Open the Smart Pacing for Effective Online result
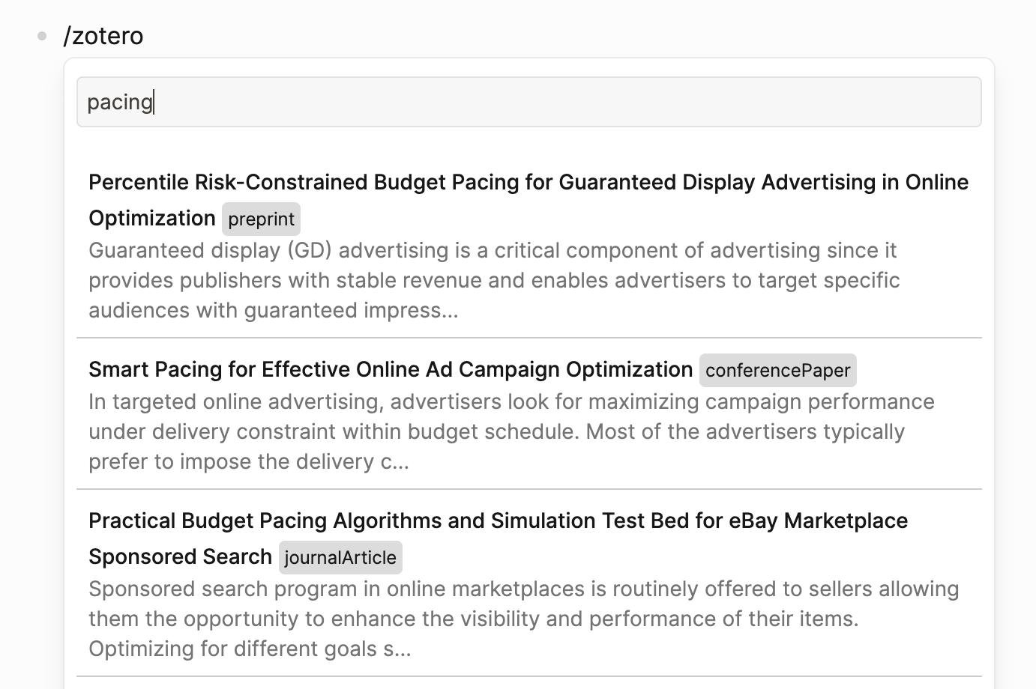The height and width of the screenshot is (689, 1036). click(390, 369)
